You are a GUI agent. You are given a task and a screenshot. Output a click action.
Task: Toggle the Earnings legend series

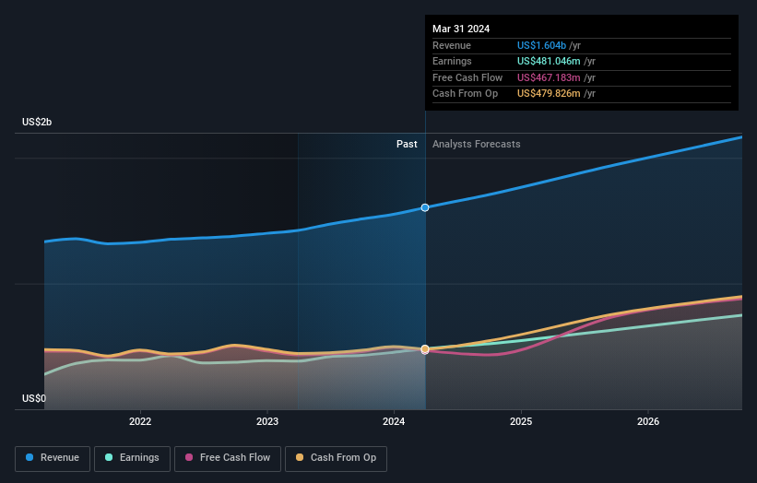pos(132,458)
